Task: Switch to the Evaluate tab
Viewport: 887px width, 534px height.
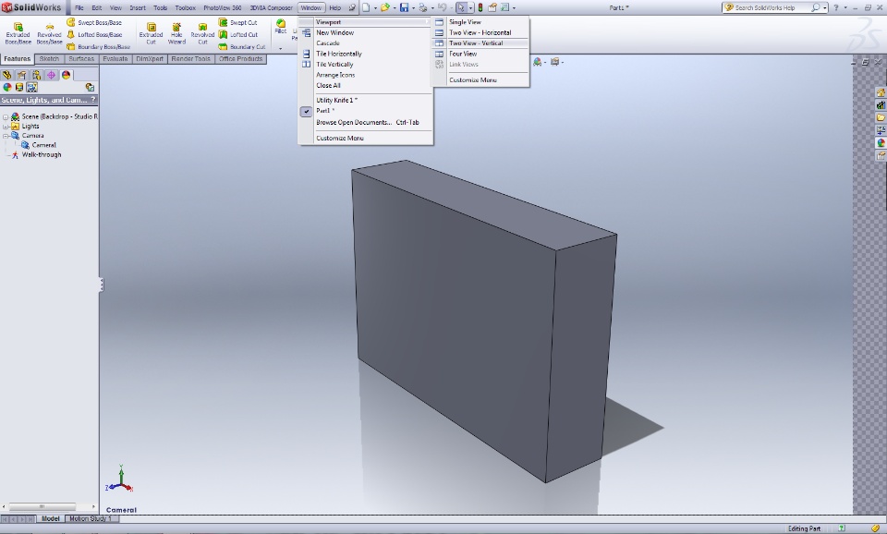Action: pos(115,59)
